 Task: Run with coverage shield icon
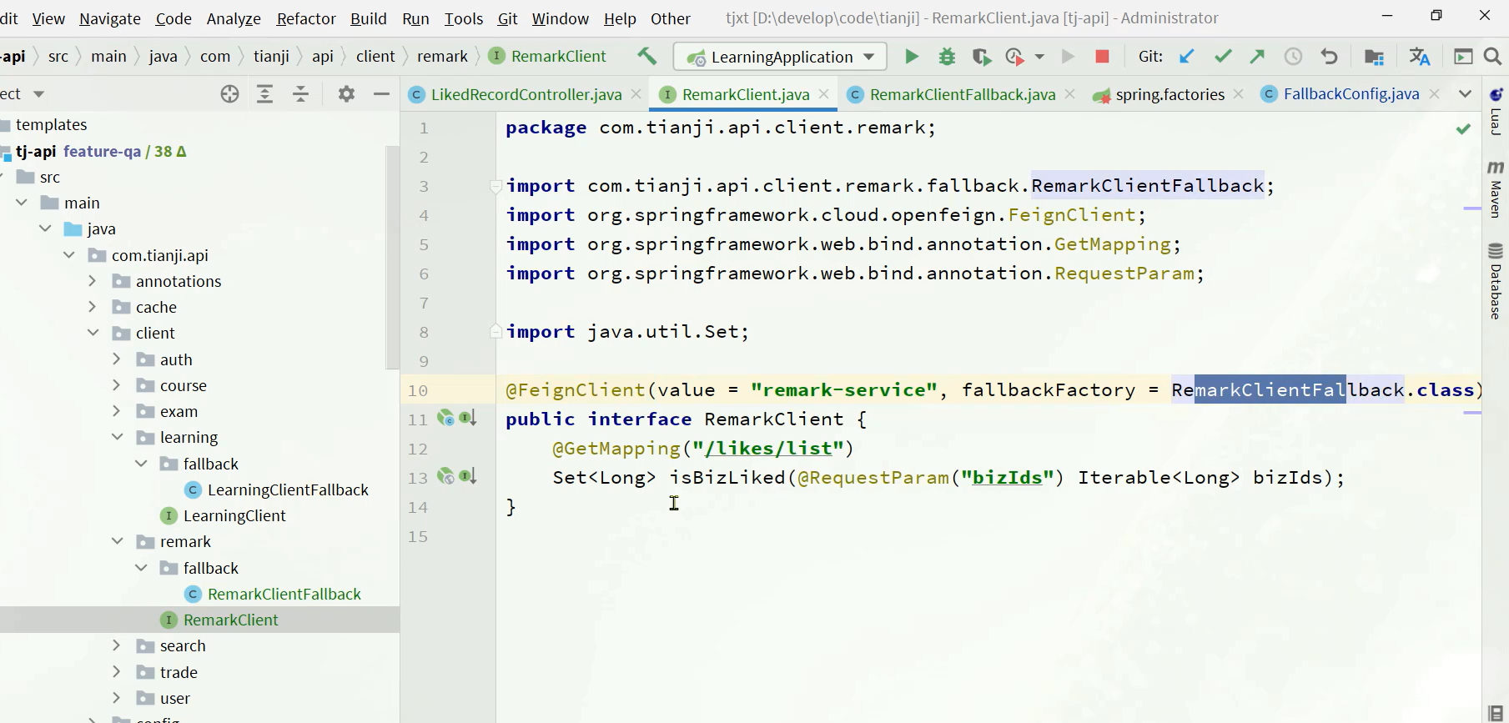[x=981, y=57]
